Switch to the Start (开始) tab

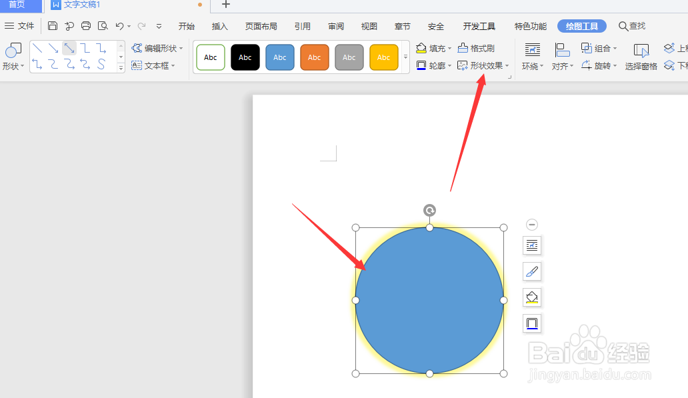tap(187, 26)
